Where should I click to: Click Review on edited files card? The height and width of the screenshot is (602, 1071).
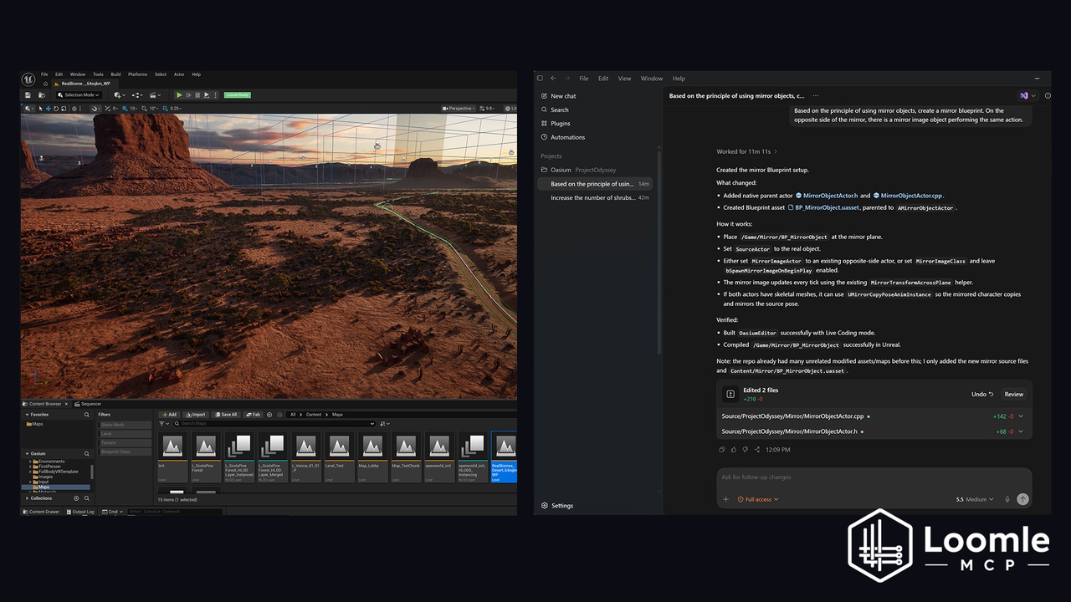point(1013,394)
